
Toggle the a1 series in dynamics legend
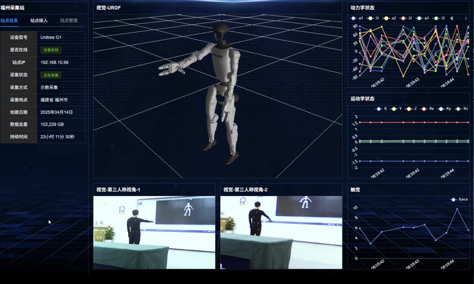[357, 18]
